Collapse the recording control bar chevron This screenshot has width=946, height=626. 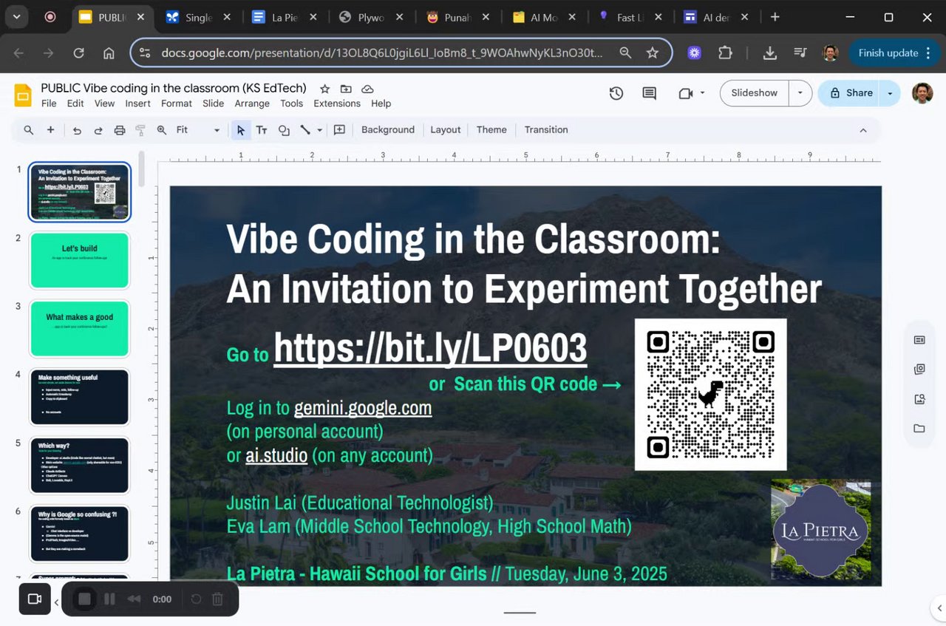pos(56,602)
